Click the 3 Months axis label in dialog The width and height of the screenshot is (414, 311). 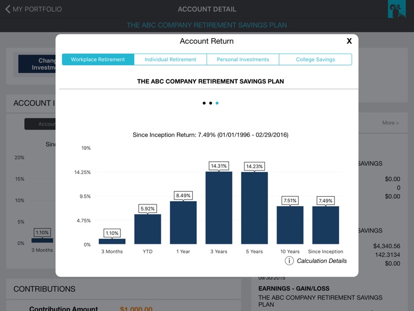coord(112,251)
